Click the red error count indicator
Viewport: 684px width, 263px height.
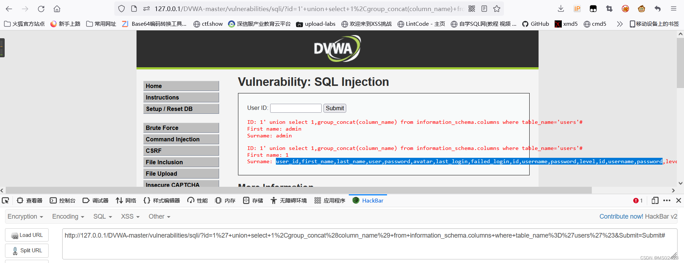click(x=638, y=200)
